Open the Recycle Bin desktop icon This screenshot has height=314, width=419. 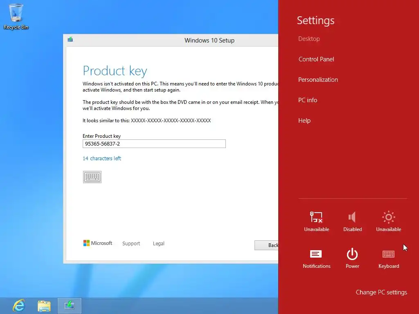[16, 16]
